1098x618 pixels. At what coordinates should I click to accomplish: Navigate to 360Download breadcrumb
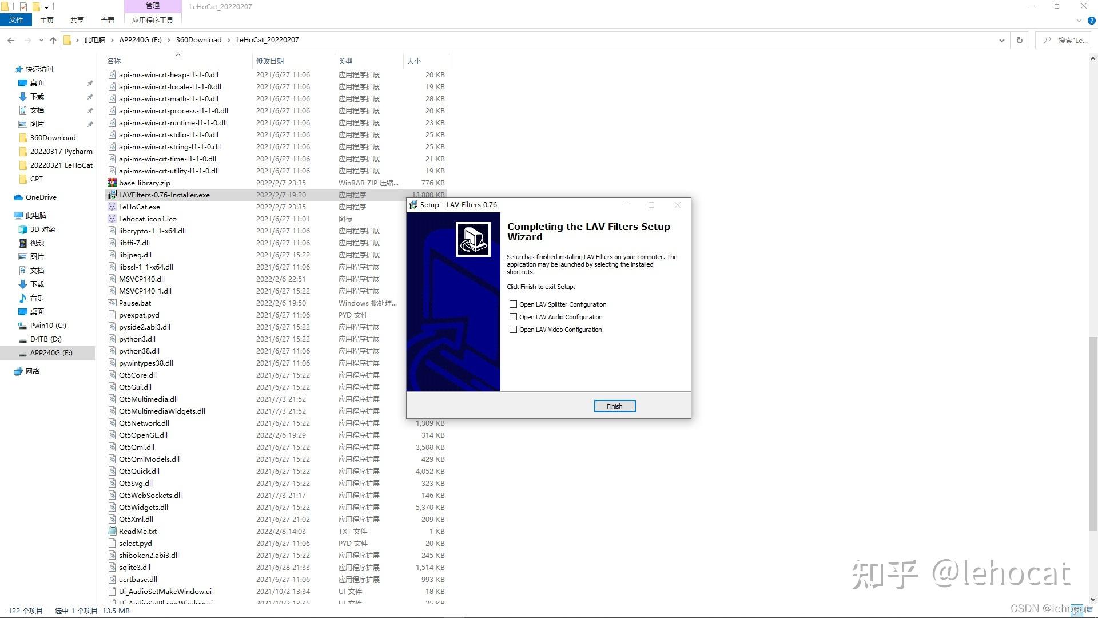(x=198, y=40)
